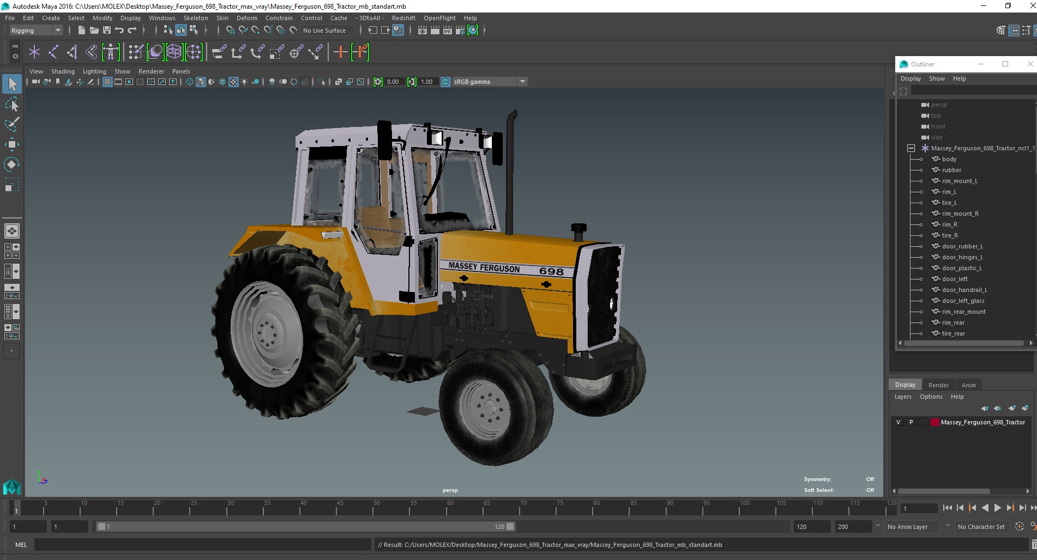Screen dimensions: 1037x560
Task: Click create new empty layer icon
Action: 1012,408
